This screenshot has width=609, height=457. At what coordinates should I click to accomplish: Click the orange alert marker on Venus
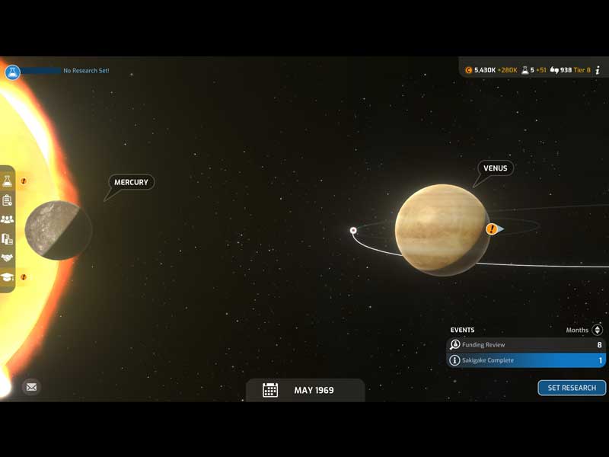coord(492,228)
